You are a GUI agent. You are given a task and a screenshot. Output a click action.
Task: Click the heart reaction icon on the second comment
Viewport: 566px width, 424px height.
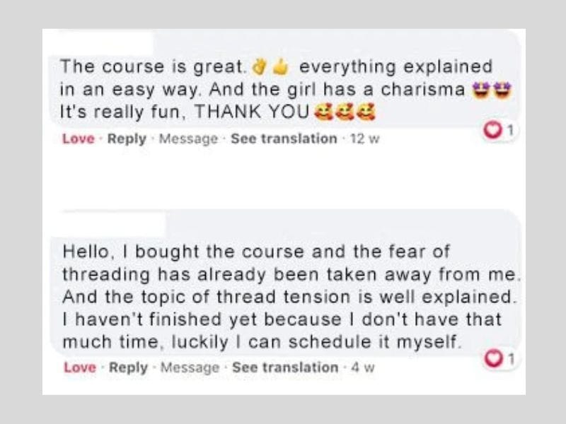pyautogui.click(x=493, y=358)
